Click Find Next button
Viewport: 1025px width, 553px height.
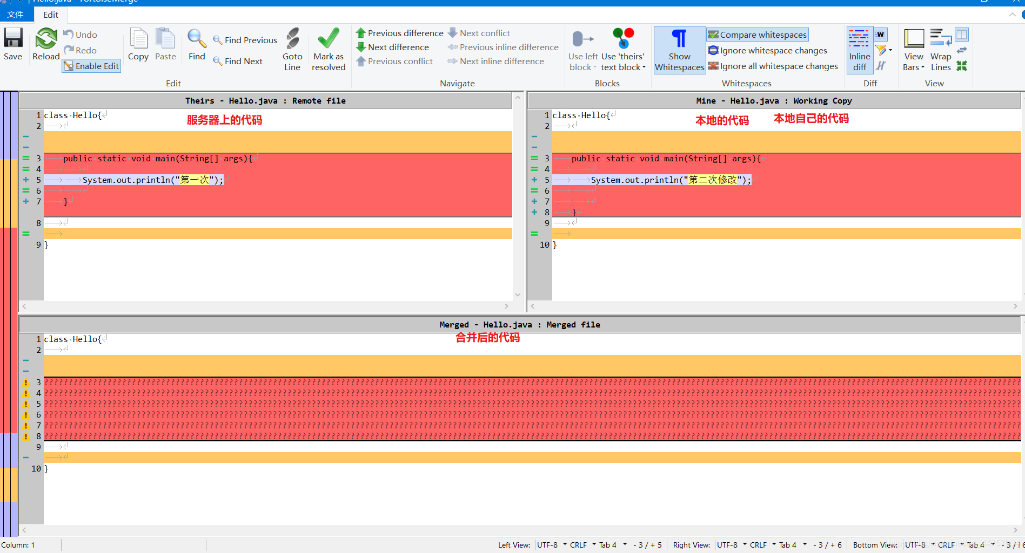pyautogui.click(x=238, y=62)
